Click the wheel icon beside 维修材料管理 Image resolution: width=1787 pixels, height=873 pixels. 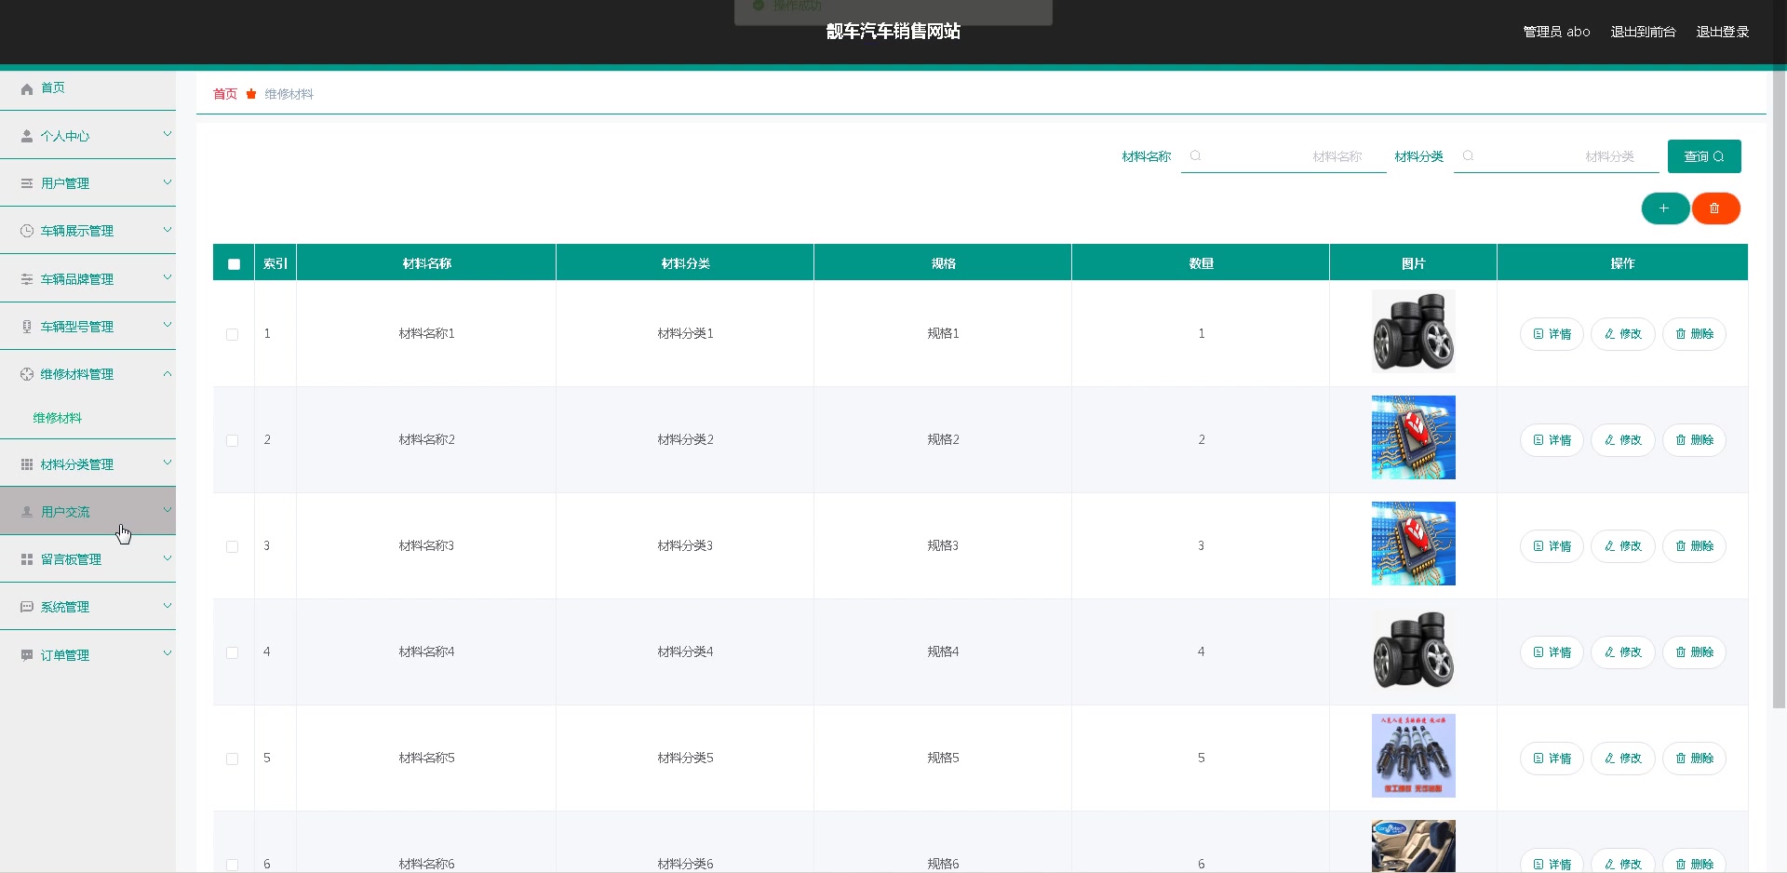click(x=27, y=374)
